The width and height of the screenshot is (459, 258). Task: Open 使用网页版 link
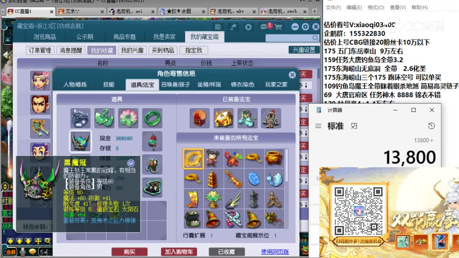(x=275, y=252)
